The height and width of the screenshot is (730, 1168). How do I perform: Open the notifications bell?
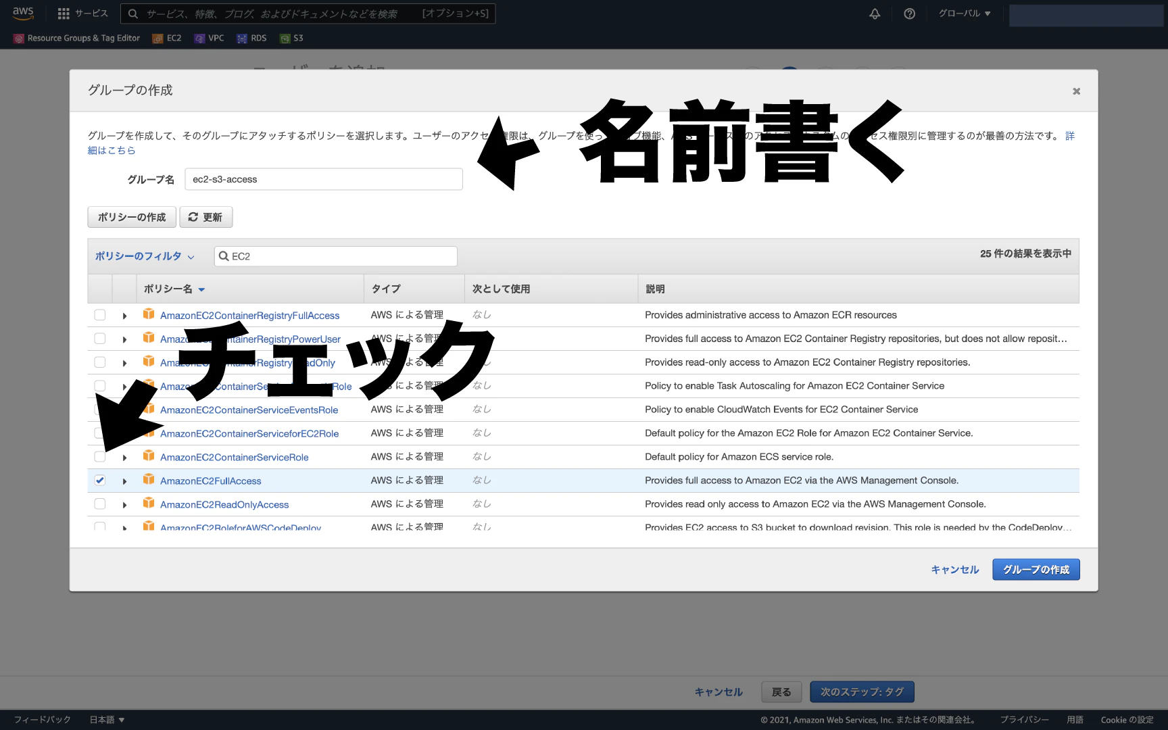point(875,14)
